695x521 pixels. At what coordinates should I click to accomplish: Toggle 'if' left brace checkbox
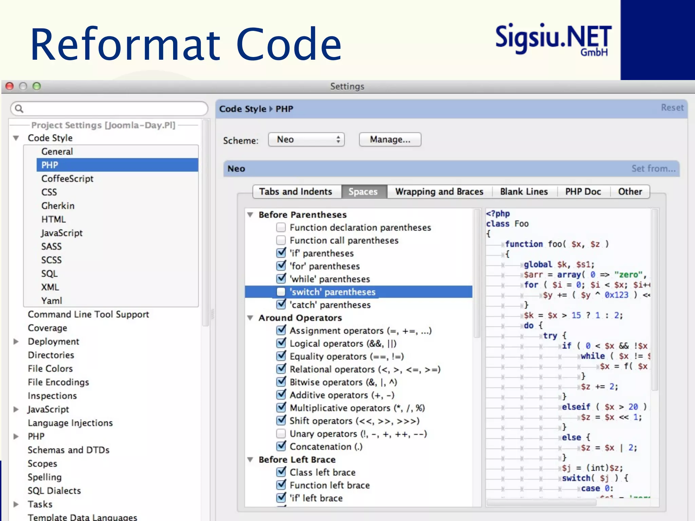(281, 498)
